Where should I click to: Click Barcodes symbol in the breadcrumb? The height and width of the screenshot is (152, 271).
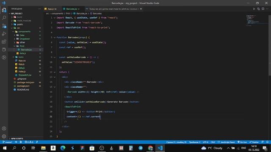97,14
